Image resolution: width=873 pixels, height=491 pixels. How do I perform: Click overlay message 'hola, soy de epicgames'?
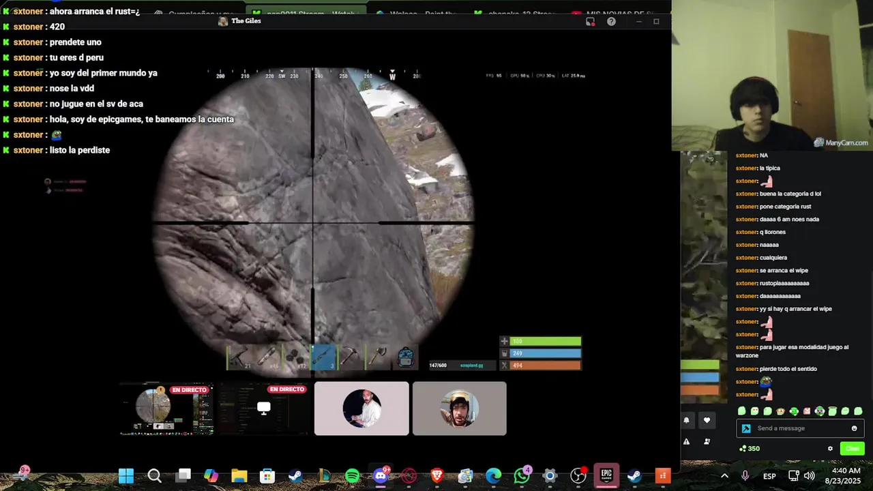click(142, 119)
